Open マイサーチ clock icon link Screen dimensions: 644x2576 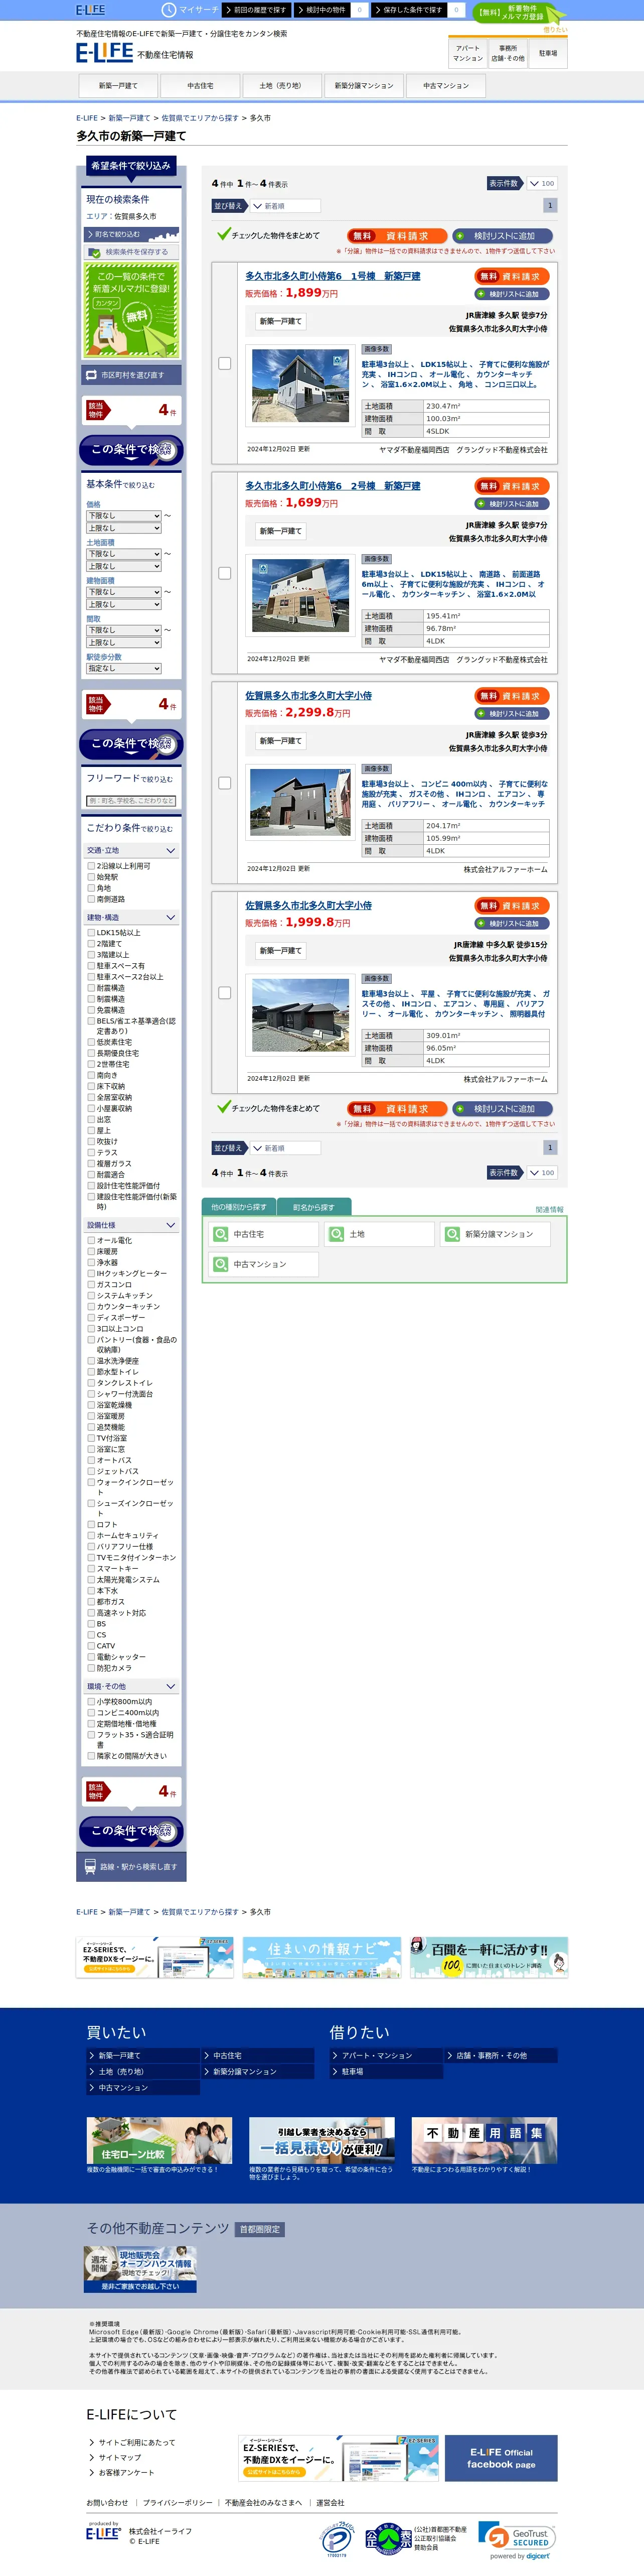tap(191, 10)
